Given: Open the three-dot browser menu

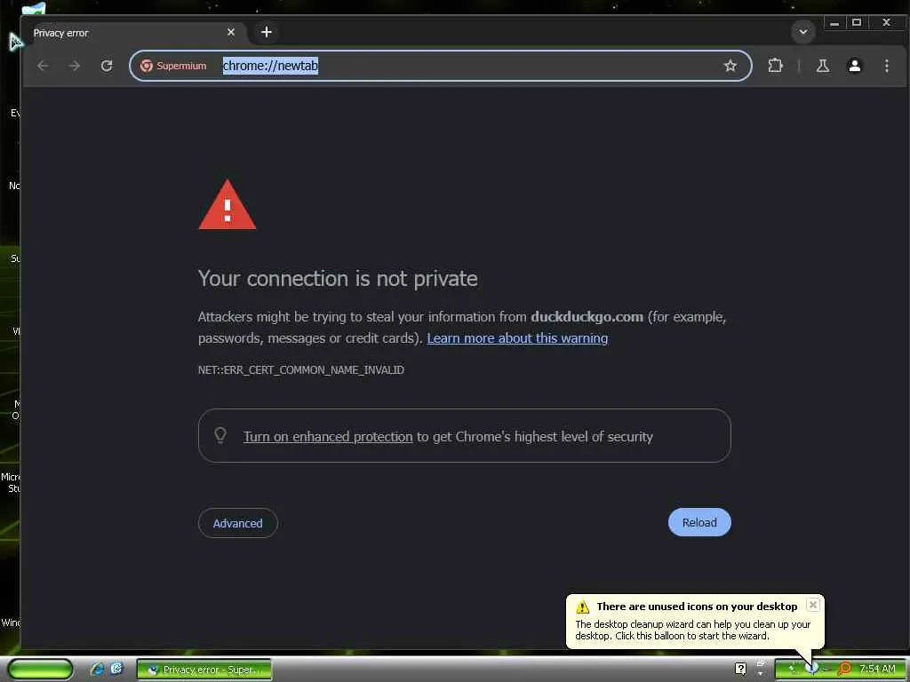Looking at the screenshot, I should tap(886, 66).
